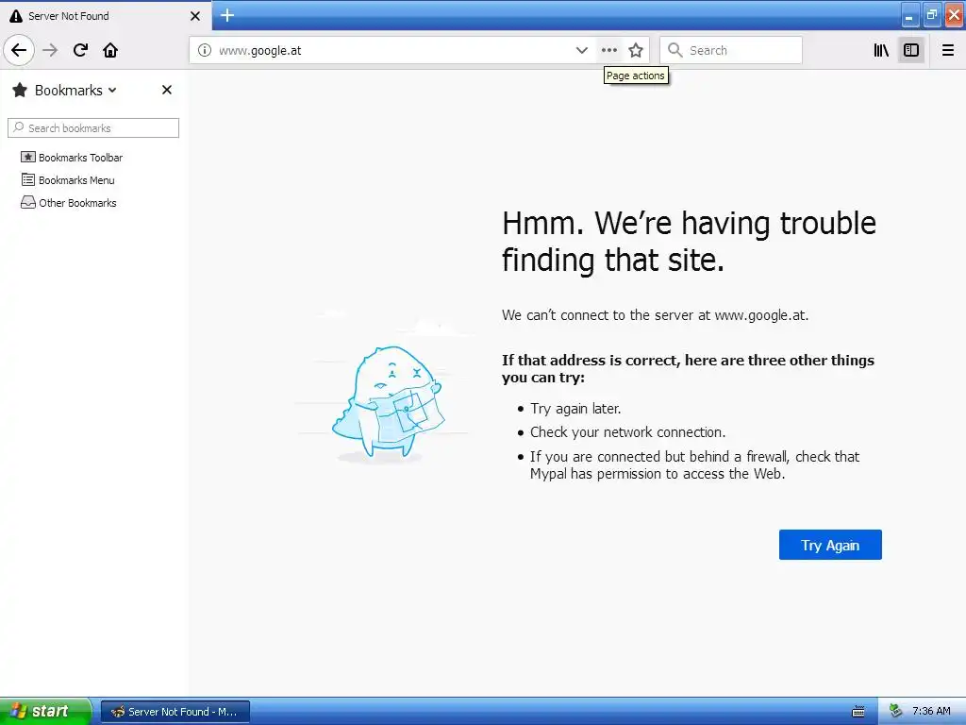The image size is (966, 725).
Task: Restore down the browser window
Action: [931, 15]
